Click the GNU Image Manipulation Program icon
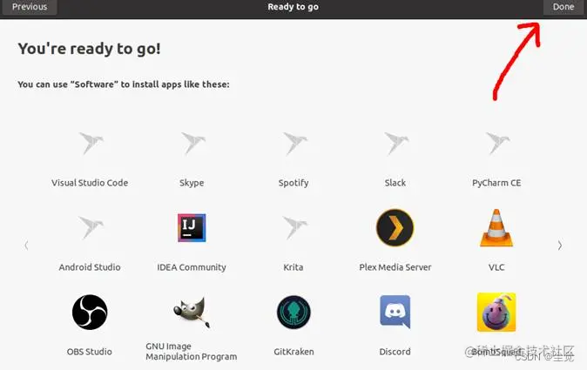587x370 pixels. pyautogui.click(x=192, y=313)
